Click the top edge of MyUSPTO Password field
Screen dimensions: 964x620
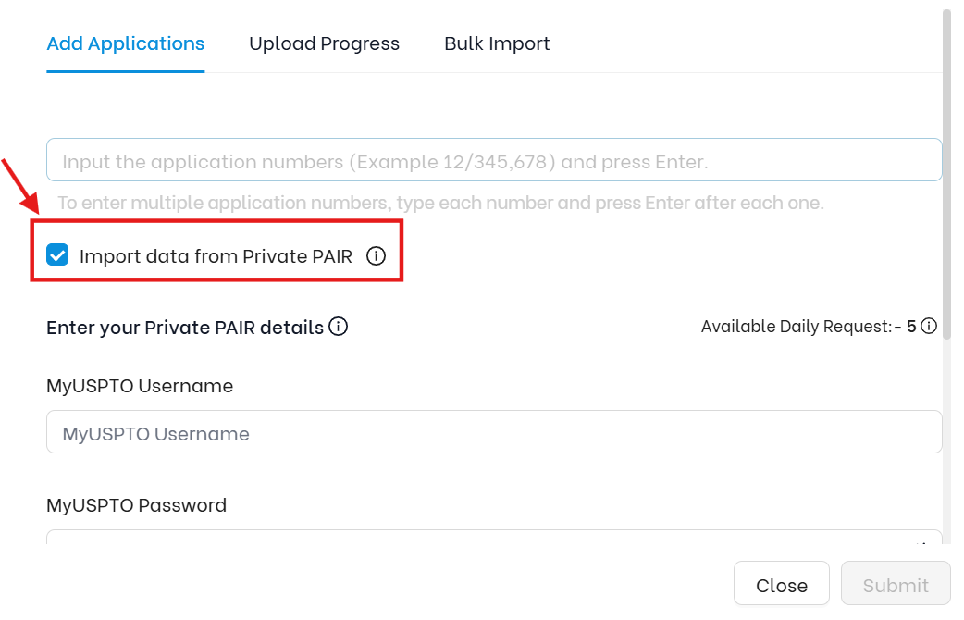pyautogui.click(x=494, y=535)
